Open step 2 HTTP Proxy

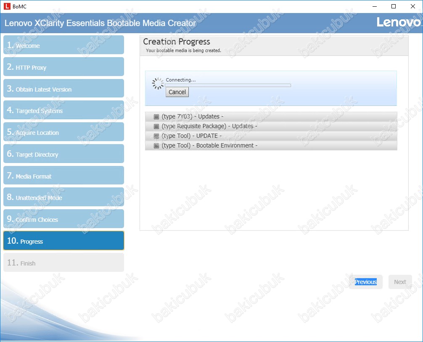tap(63, 66)
